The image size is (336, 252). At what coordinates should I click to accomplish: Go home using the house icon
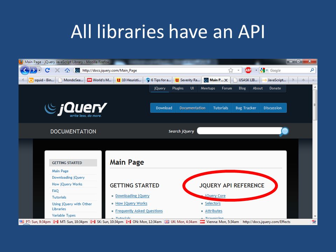(x=67, y=70)
